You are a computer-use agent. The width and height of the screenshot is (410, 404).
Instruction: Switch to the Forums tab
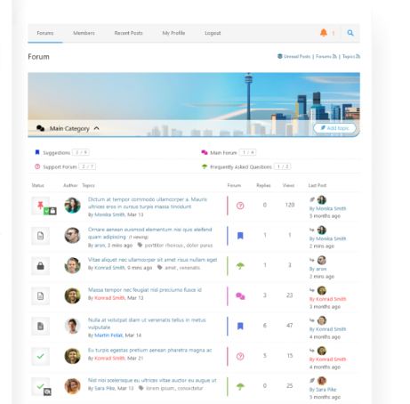point(45,33)
